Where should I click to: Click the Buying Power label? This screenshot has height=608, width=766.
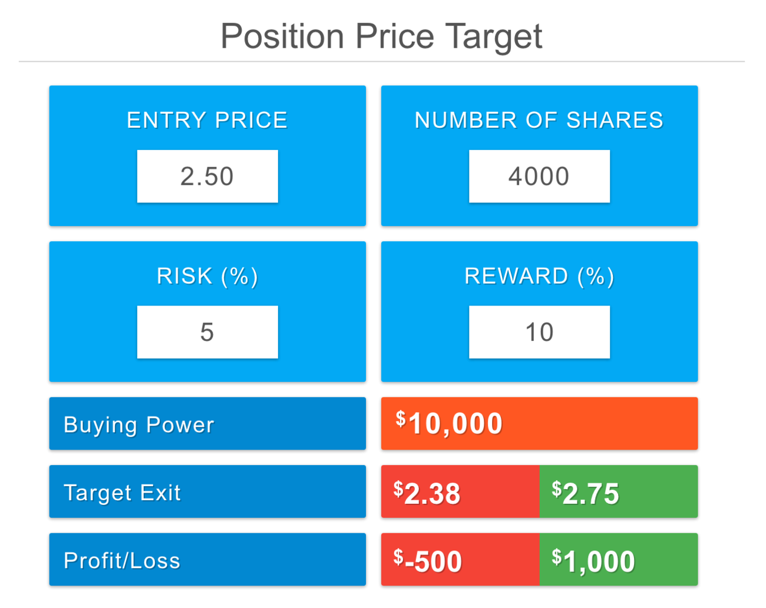point(140,424)
